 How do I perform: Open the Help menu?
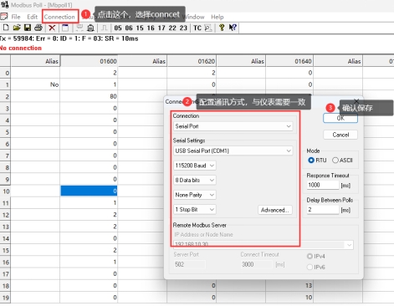coord(217,17)
